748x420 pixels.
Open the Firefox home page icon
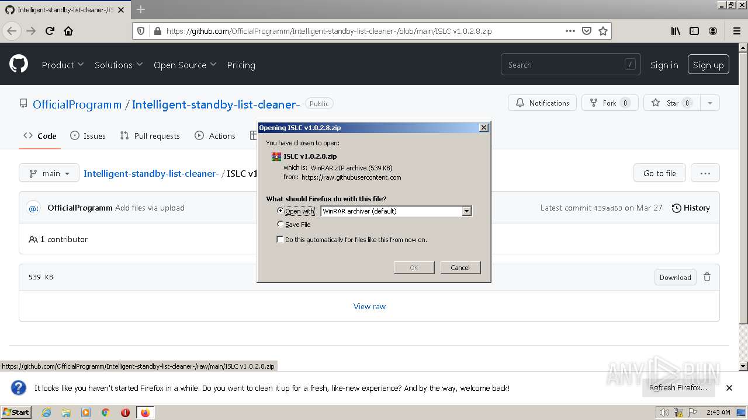(68, 31)
